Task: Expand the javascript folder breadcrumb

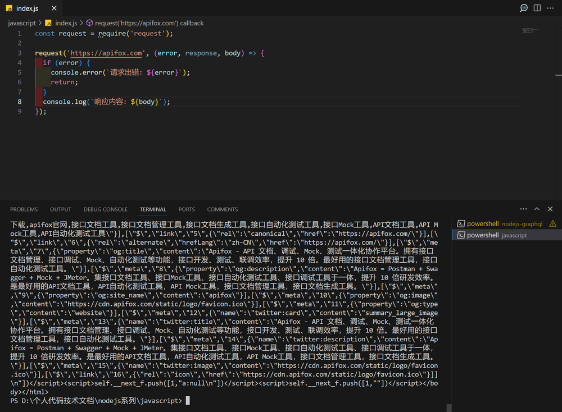Action: pos(21,23)
